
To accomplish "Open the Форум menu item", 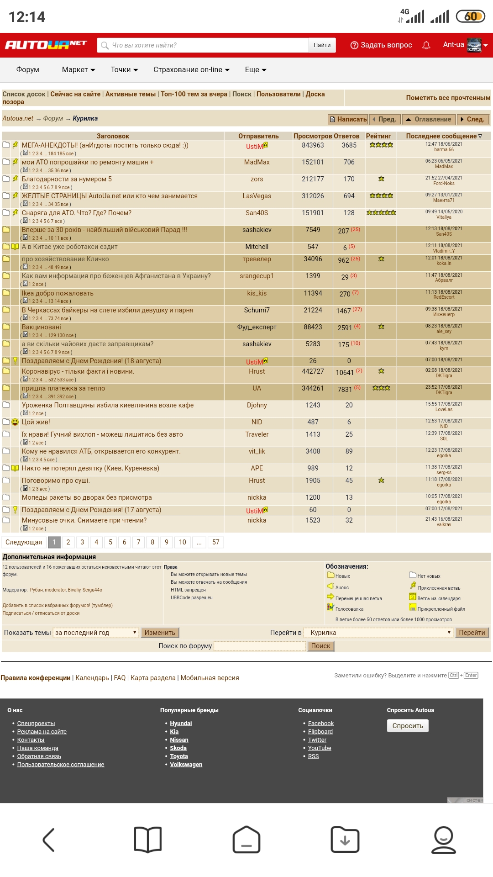I will [x=28, y=70].
